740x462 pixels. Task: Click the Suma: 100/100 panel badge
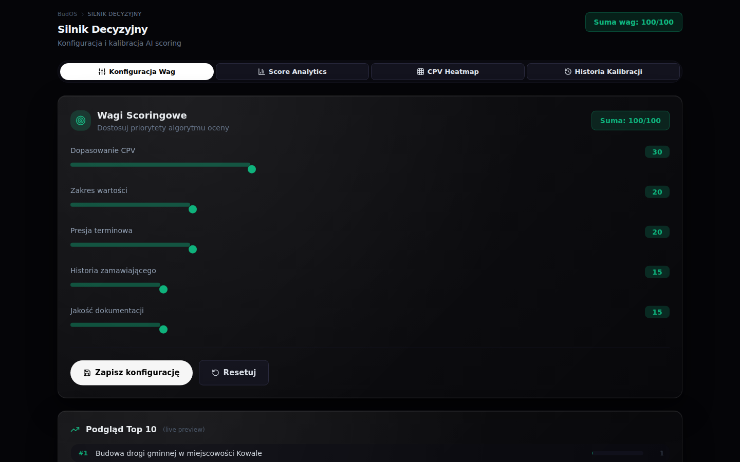631,121
